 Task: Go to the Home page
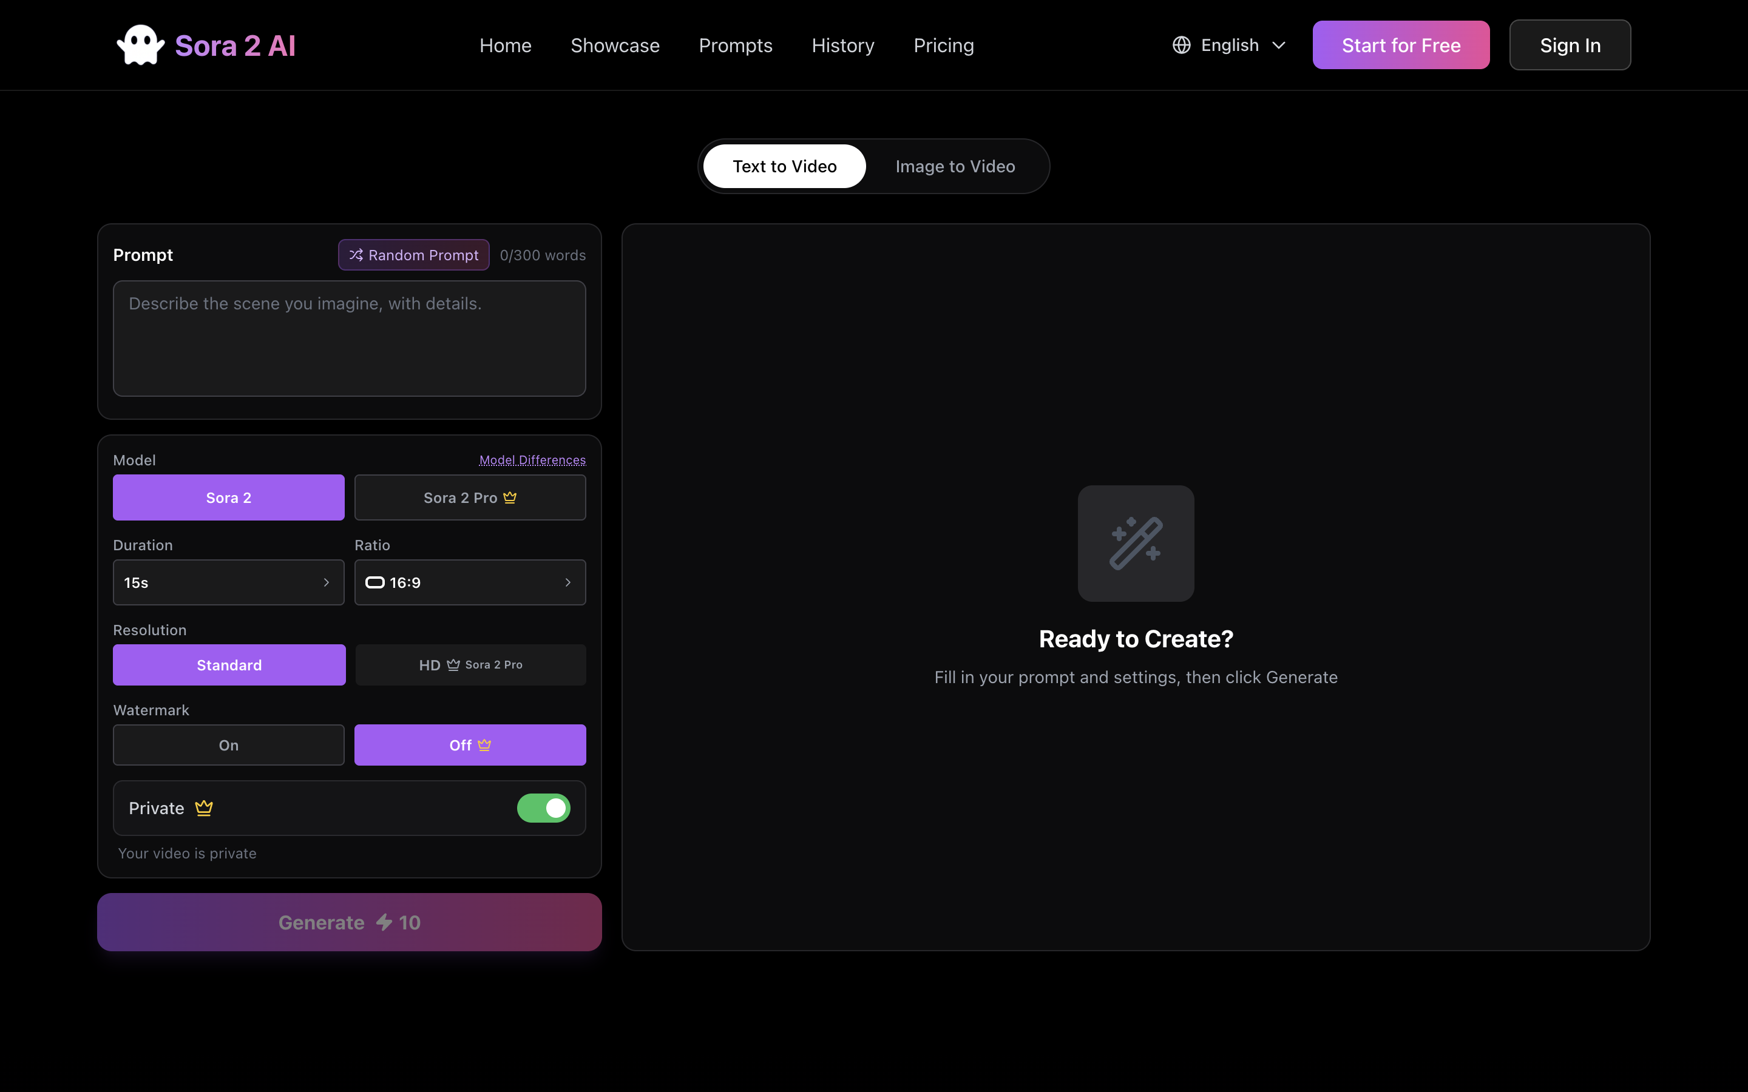[x=506, y=45]
